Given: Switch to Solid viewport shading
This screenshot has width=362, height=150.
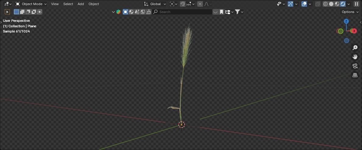Looking at the screenshot, I should [331, 4].
